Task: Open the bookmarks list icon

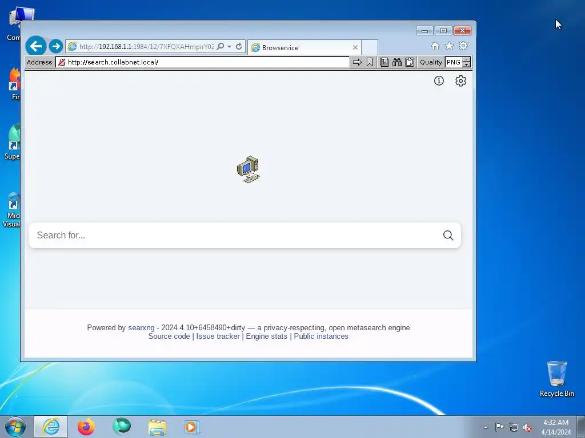Action: (x=384, y=62)
